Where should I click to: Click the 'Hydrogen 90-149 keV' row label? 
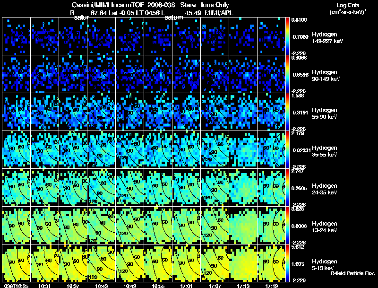[326, 76]
